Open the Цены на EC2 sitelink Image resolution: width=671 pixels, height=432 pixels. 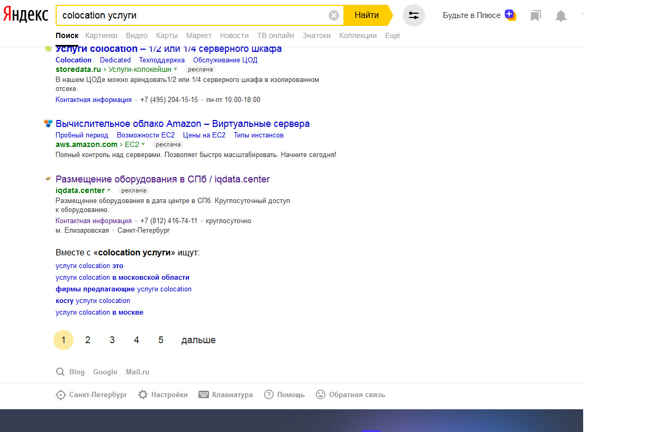point(204,135)
